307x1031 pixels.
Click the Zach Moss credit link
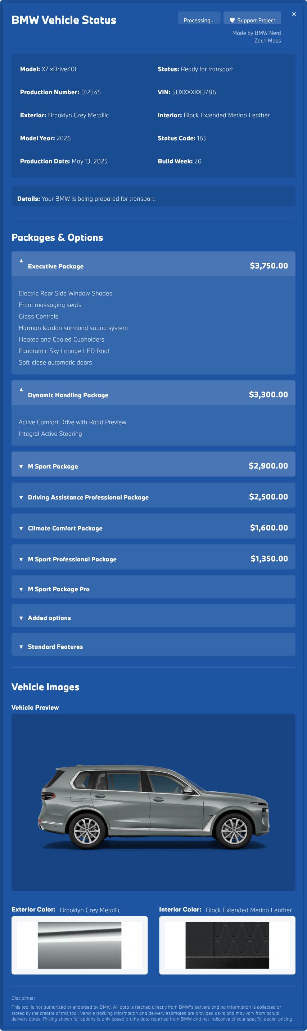point(267,40)
